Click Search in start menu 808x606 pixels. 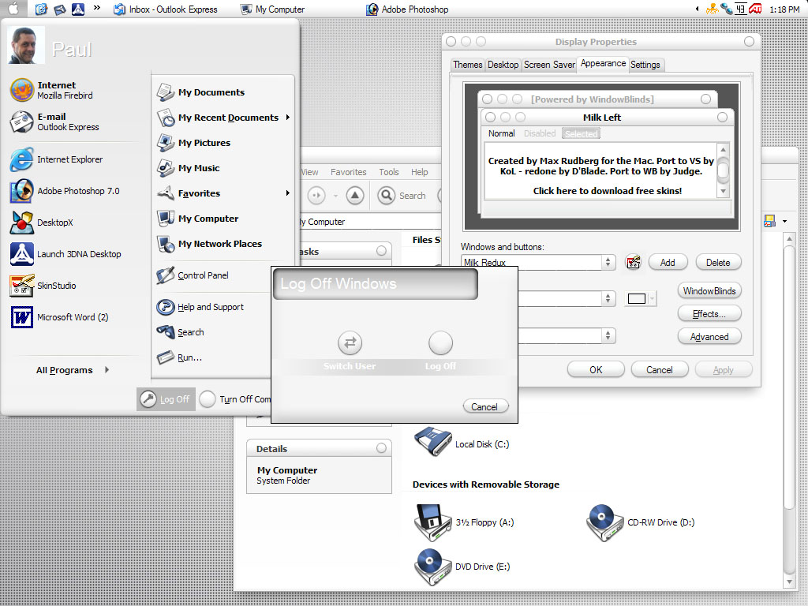(x=181, y=332)
